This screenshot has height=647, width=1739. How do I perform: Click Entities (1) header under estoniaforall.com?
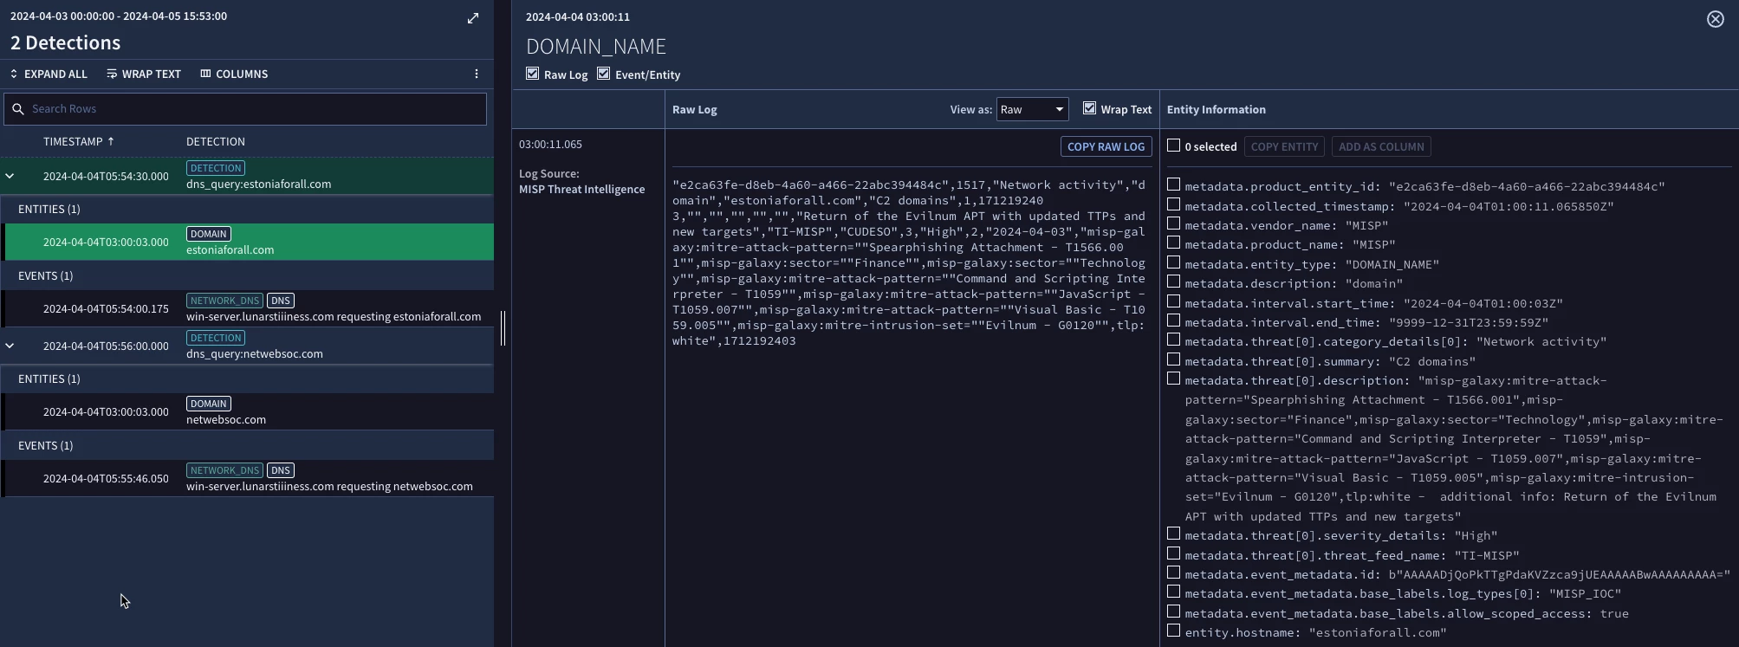49,209
